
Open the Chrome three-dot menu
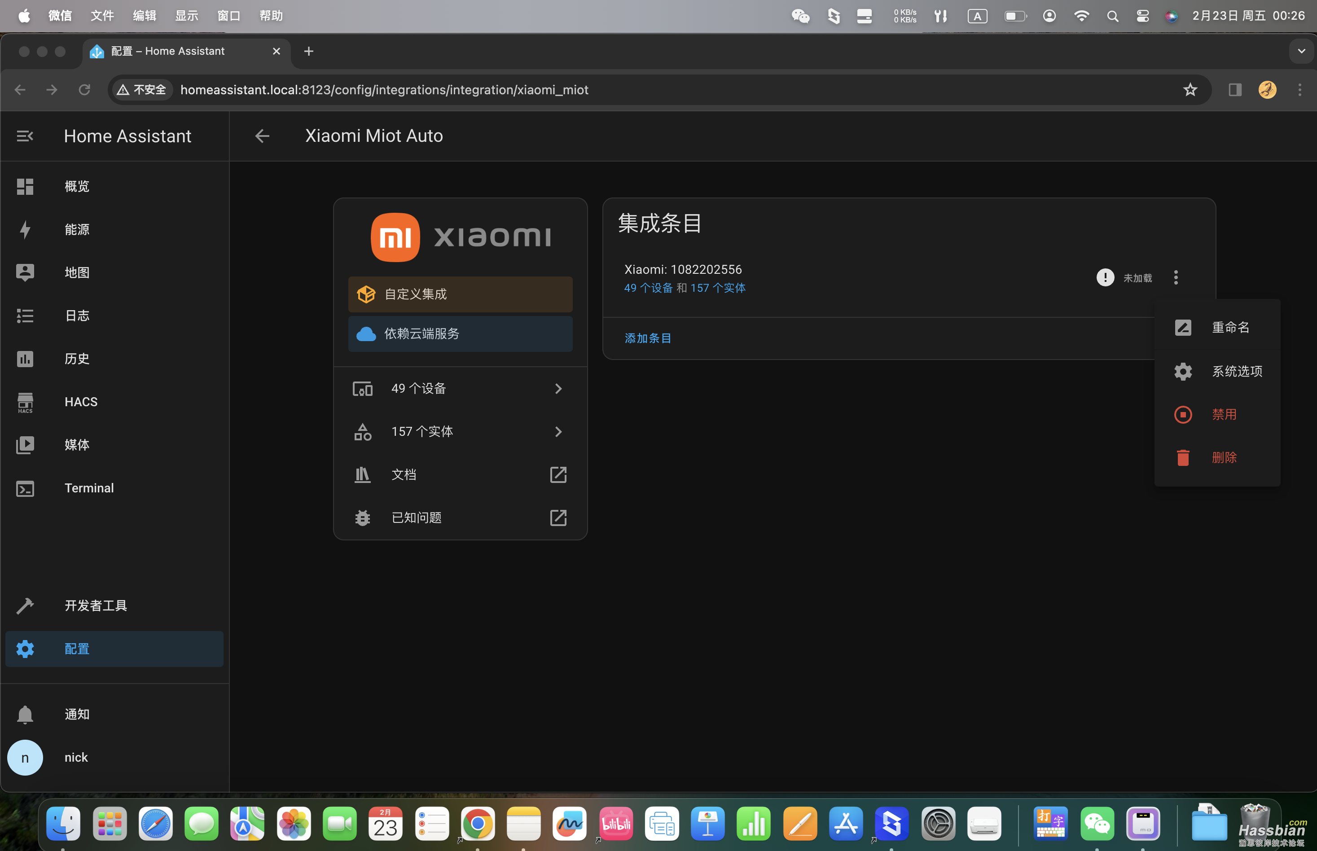[1299, 89]
